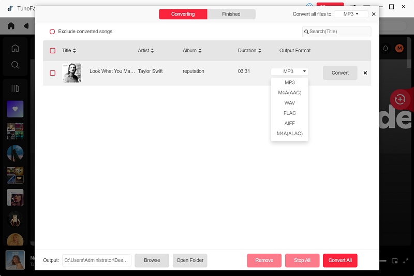The width and height of the screenshot is (414, 276).
Task: Click the output path field
Action: coord(97,260)
